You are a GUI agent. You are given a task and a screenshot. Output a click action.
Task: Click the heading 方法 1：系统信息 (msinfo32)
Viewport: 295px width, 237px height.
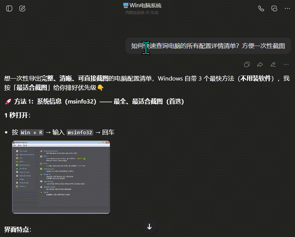coord(94,101)
